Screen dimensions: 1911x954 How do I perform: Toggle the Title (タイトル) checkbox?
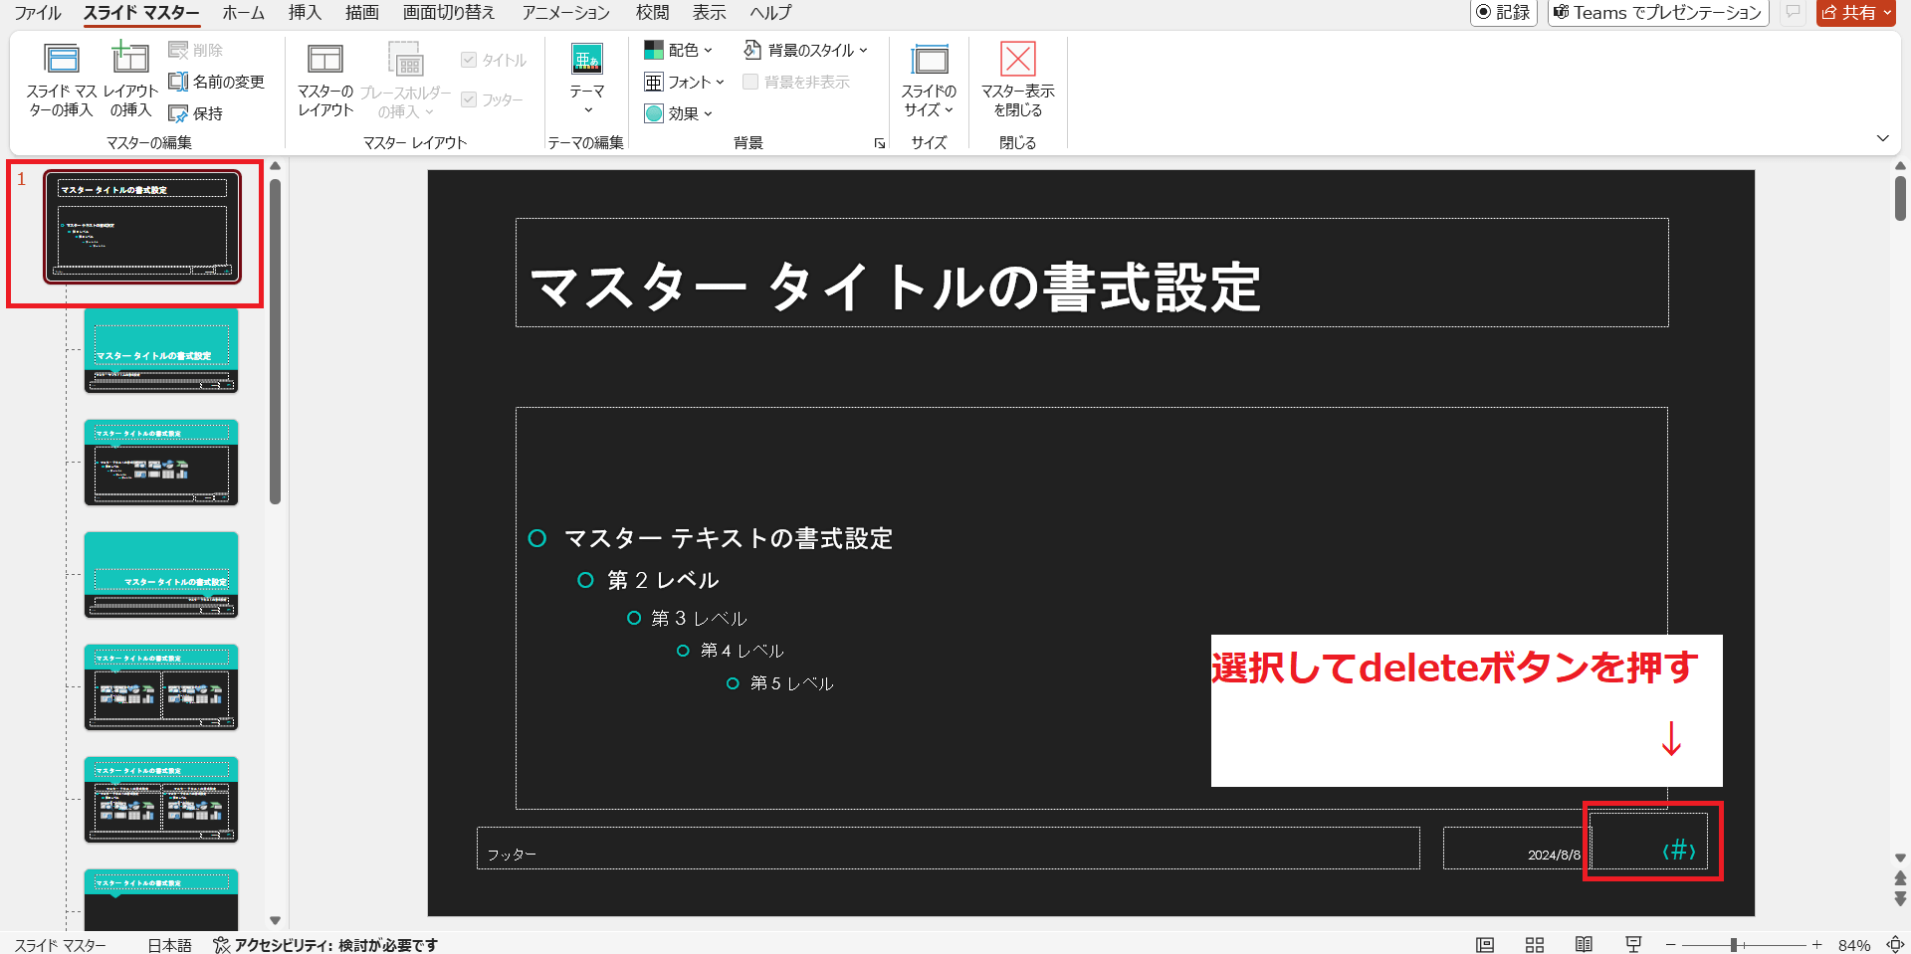click(469, 60)
